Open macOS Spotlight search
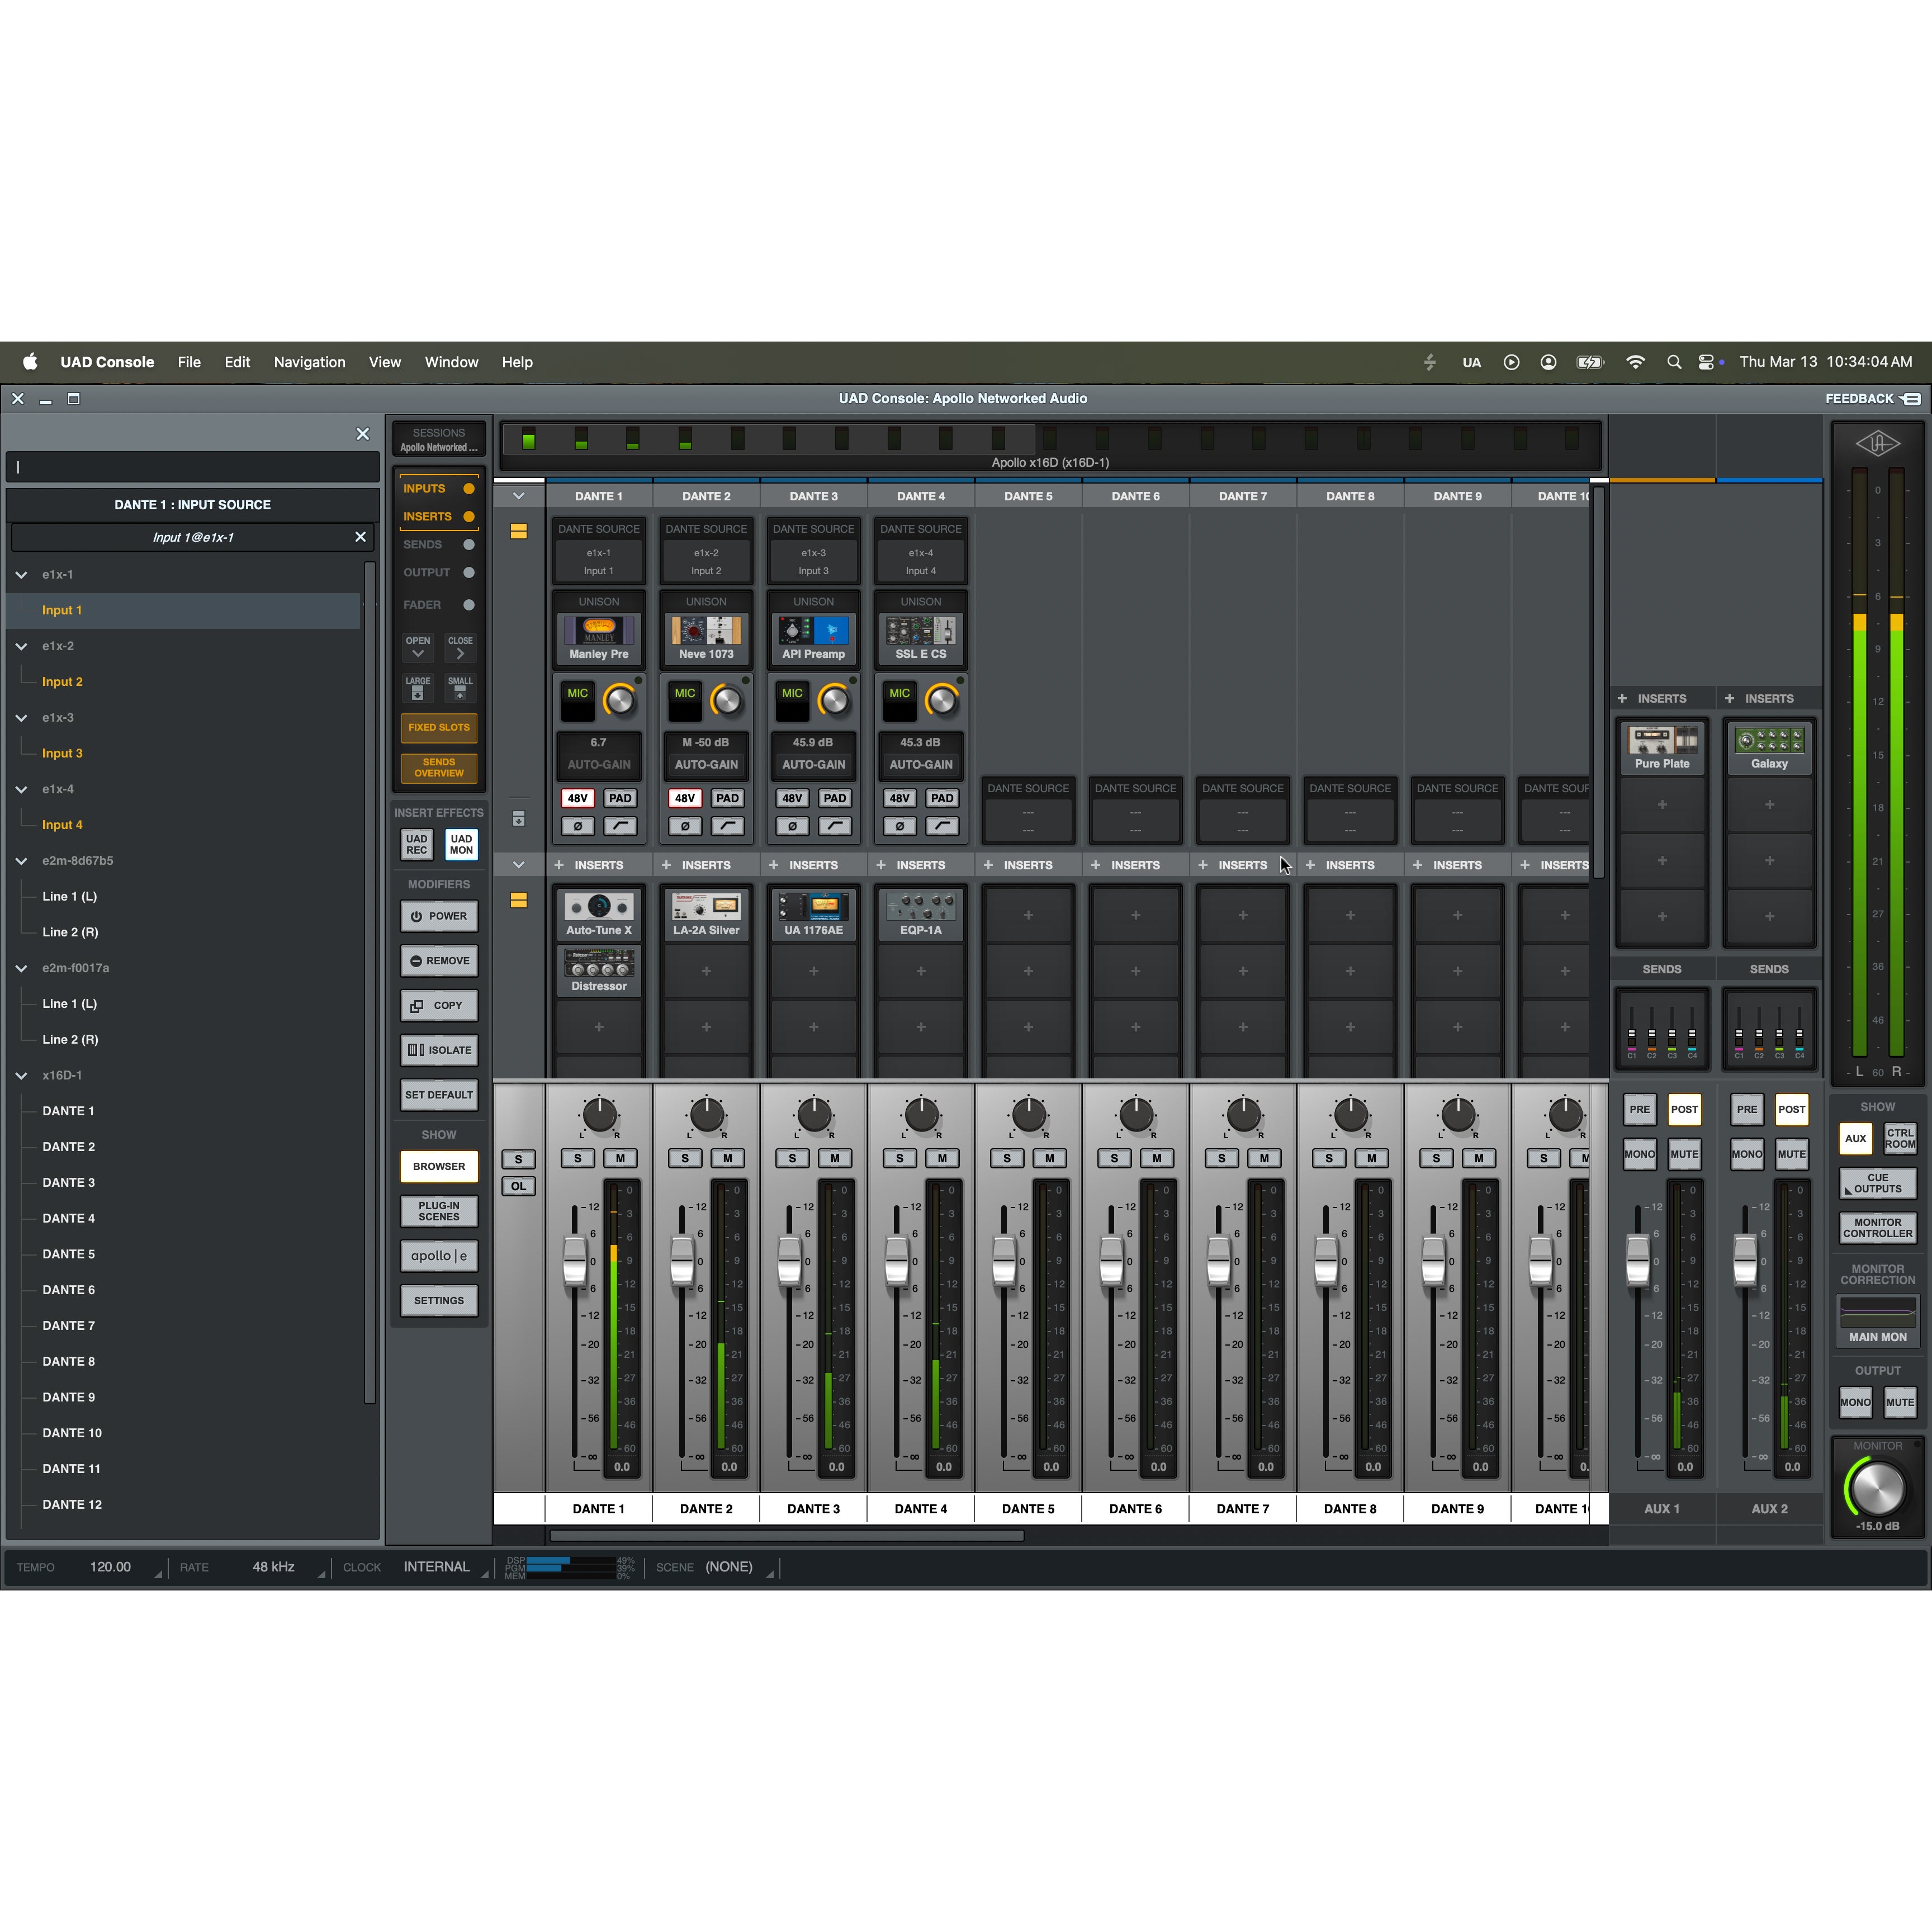The height and width of the screenshot is (1932, 1932). pyautogui.click(x=1674, y=362)
